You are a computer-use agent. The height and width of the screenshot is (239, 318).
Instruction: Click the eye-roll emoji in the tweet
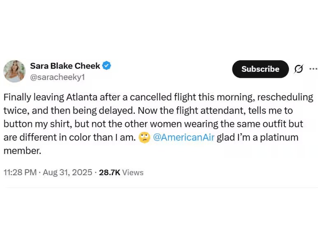144,138
